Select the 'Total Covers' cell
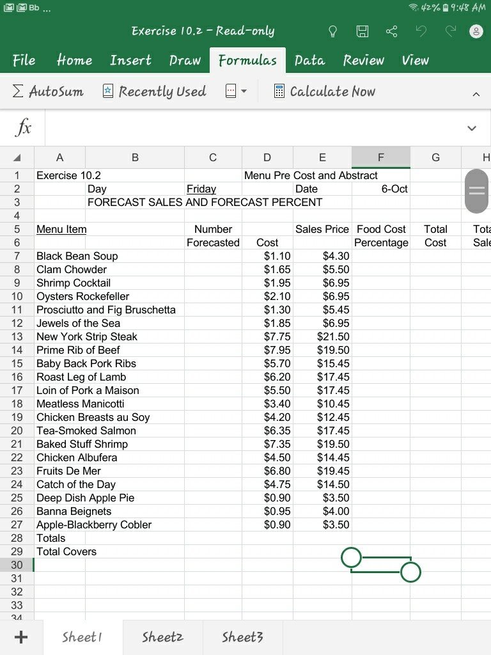The height and width of the screenshot is (655, 491). tap(66, 551)
